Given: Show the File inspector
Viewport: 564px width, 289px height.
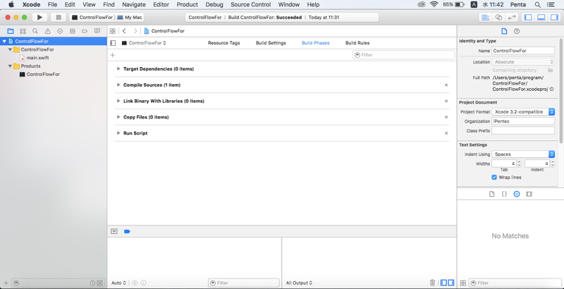Looking at the screenshot, I should click(x=504, y=31).
